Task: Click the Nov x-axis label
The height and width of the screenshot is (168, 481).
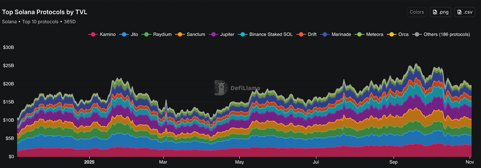Action: (471, 162)
